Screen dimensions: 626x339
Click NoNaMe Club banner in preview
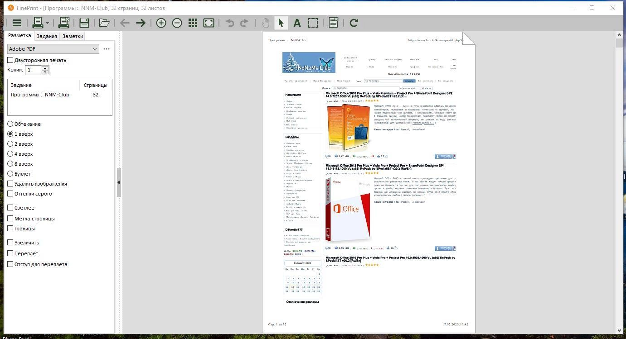click(x=309, y=62)
